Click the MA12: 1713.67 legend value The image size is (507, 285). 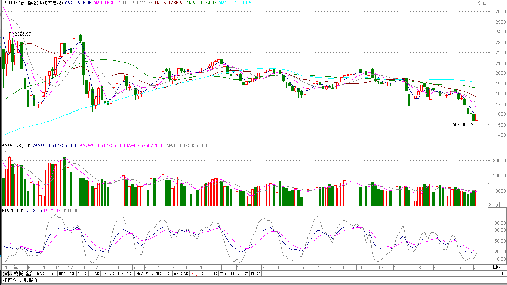click(138, 3)
